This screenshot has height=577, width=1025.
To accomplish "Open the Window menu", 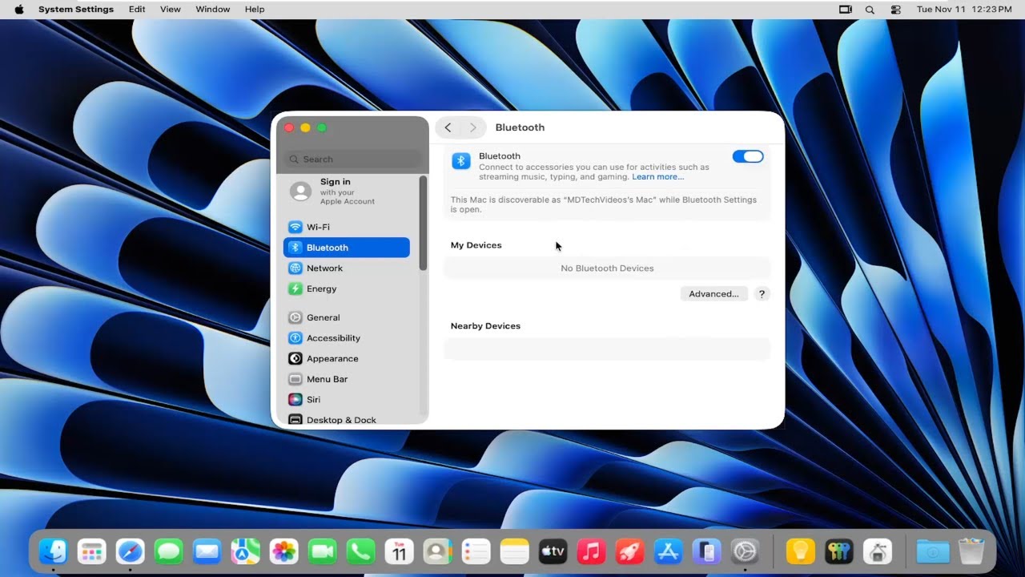I will [213, 10].
